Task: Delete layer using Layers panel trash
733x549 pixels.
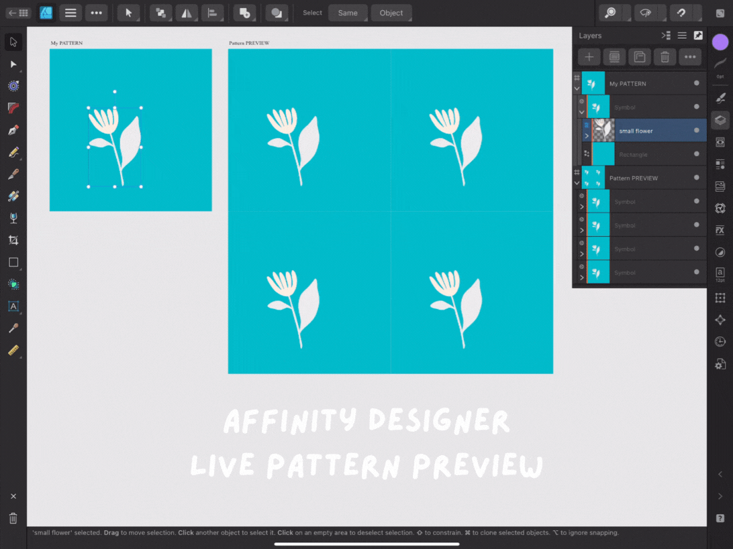Action: point(665,57)
